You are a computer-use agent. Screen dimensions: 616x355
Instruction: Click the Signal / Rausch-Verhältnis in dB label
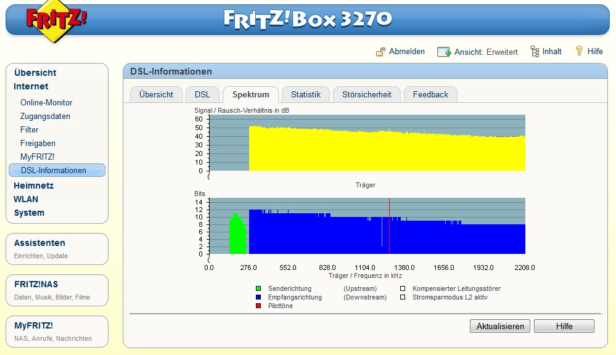click(x=242, y=111)
